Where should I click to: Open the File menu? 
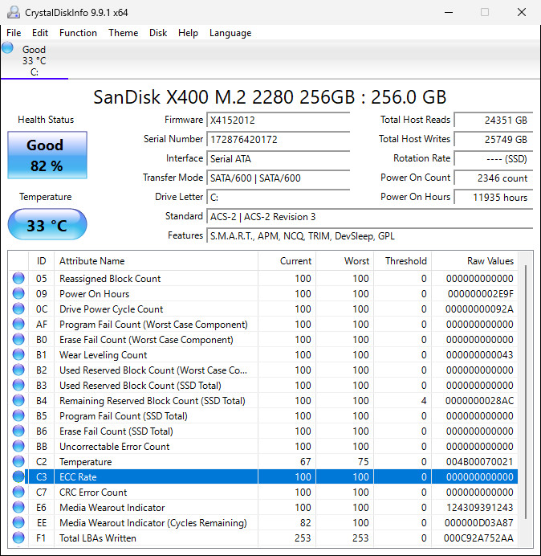point(14,33)
